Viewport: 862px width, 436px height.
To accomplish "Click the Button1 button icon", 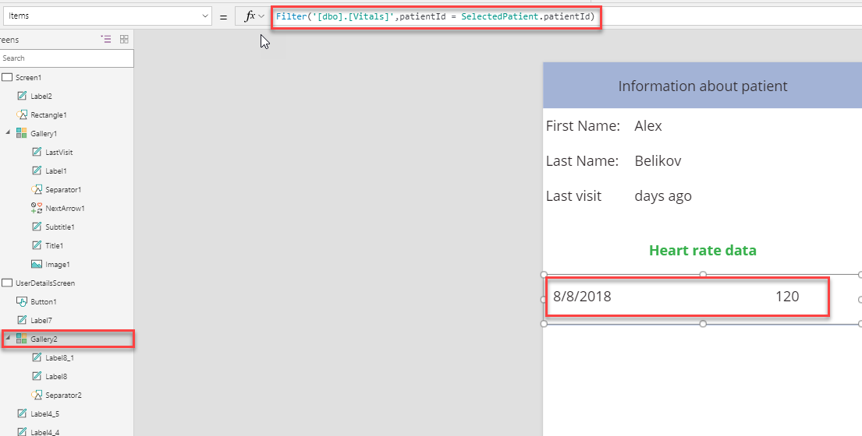I will coord(22,301).
